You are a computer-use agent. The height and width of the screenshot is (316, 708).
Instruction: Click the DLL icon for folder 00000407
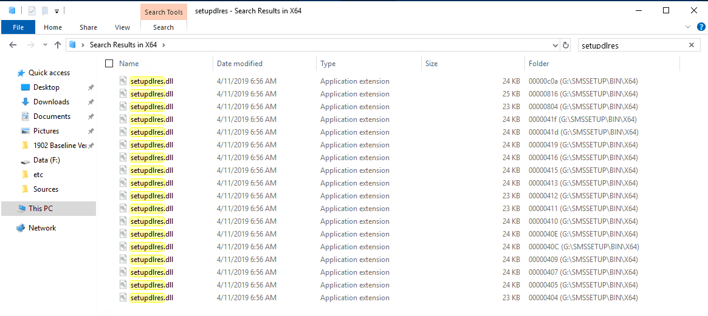tap(124, 272)
